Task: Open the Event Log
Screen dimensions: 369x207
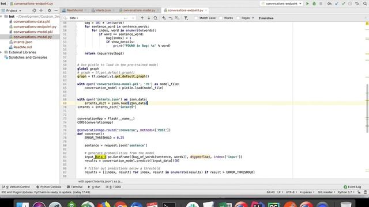Action: 352,187
